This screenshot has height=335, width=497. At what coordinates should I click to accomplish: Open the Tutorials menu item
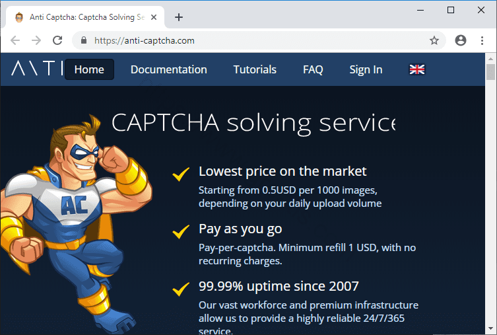pyautogui.click(x=255, y=69)
